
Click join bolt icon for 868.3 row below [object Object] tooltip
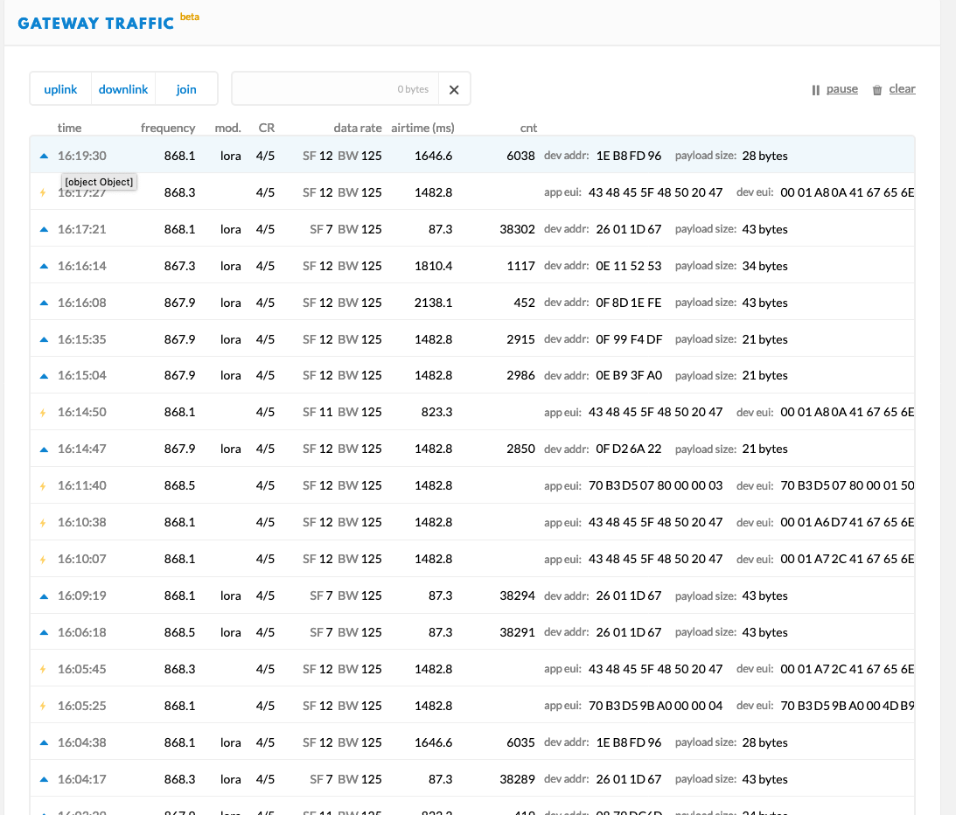pyautogui.click(x=43, y=192)
